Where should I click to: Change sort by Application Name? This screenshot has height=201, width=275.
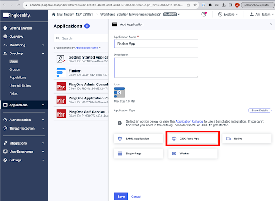[x=88, y=48]
